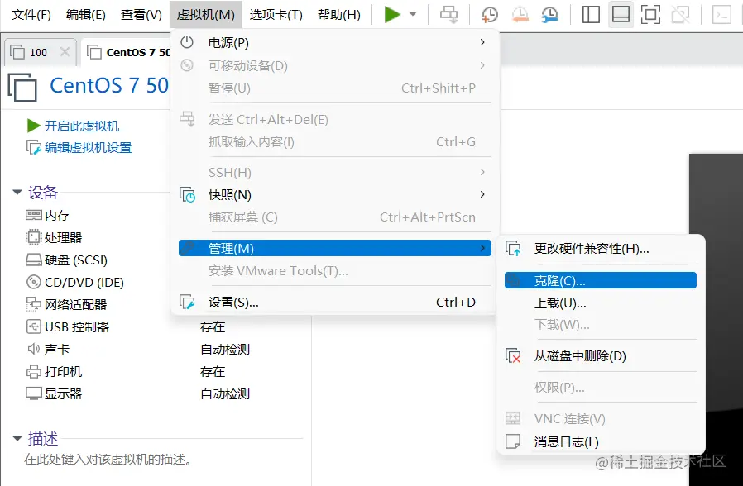Screen dimensions: 743x486
Task: Click the green Power On play icon in toolbar
Action: tap(392, 14)
